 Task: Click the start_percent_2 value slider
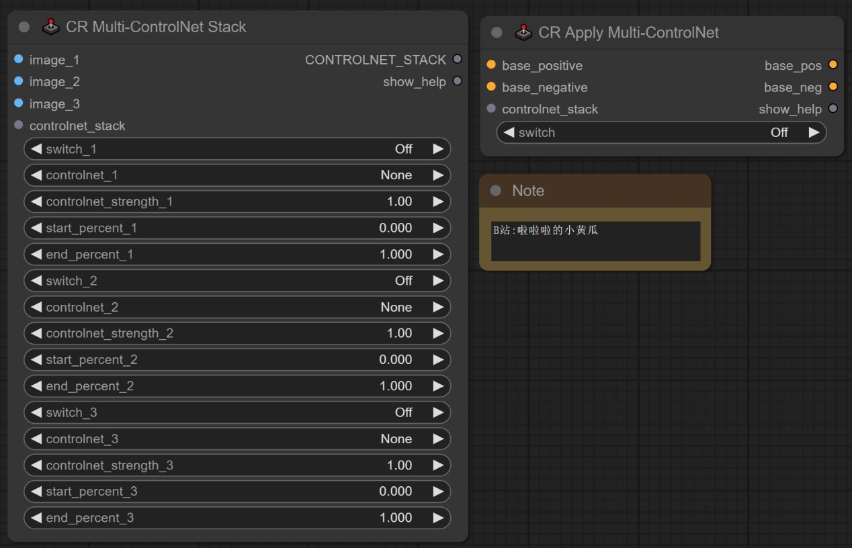coord(237,360)
